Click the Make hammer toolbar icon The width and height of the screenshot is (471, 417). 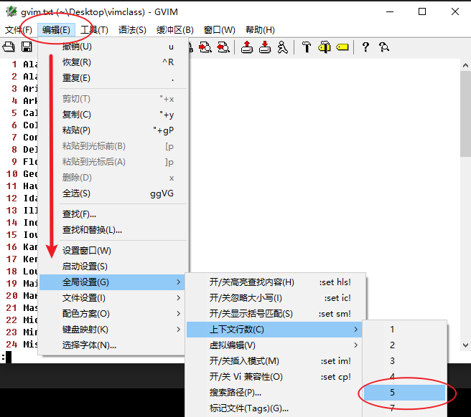click(307, 47)
